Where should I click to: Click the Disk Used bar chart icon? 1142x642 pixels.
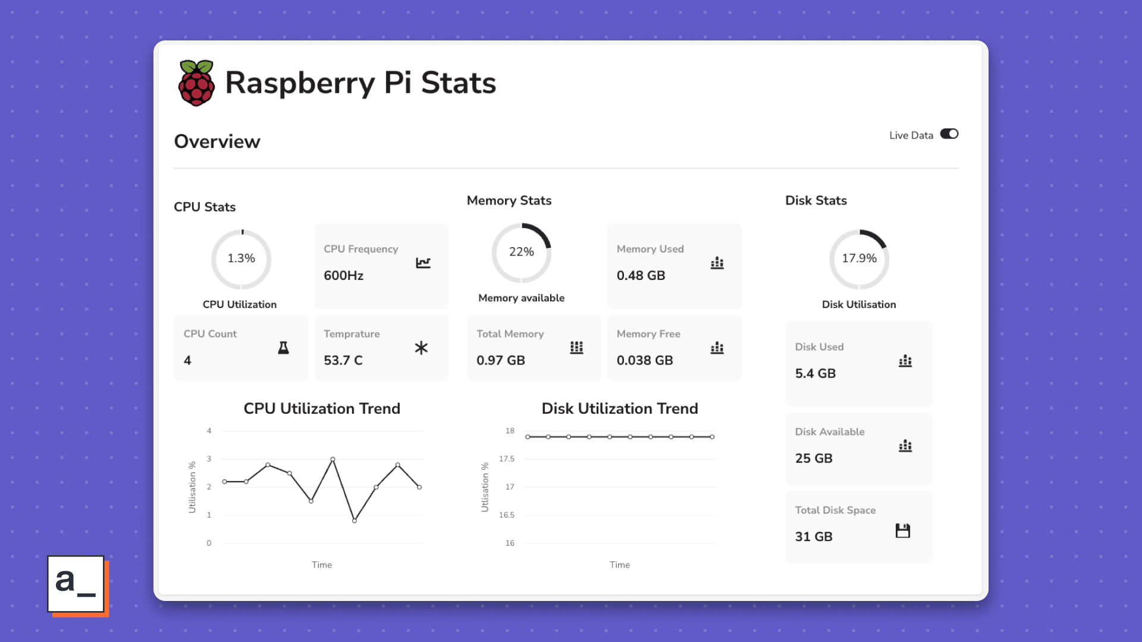tap(905, 360)
